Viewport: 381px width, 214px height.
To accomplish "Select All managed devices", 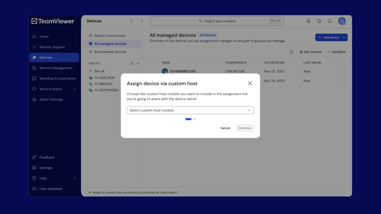I will pyautogui.click(x=112, y=44).
